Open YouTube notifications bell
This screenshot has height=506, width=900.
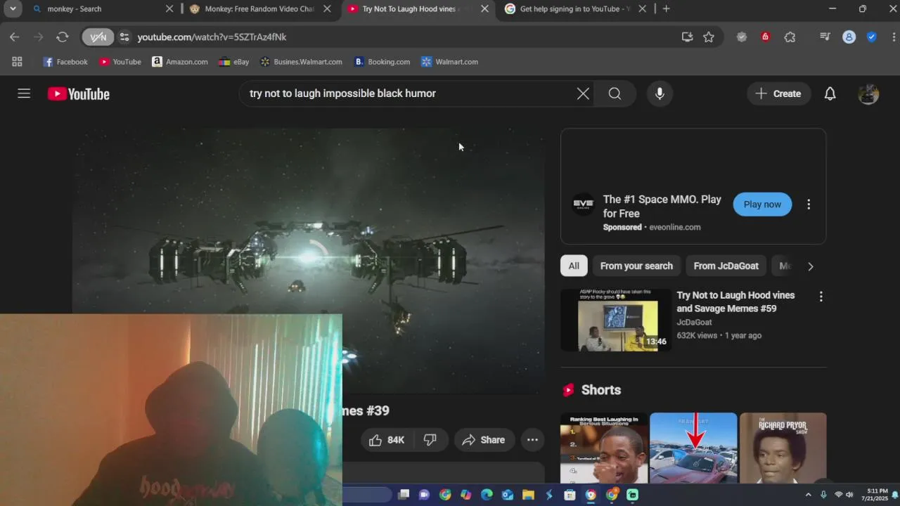pos(830,93)
